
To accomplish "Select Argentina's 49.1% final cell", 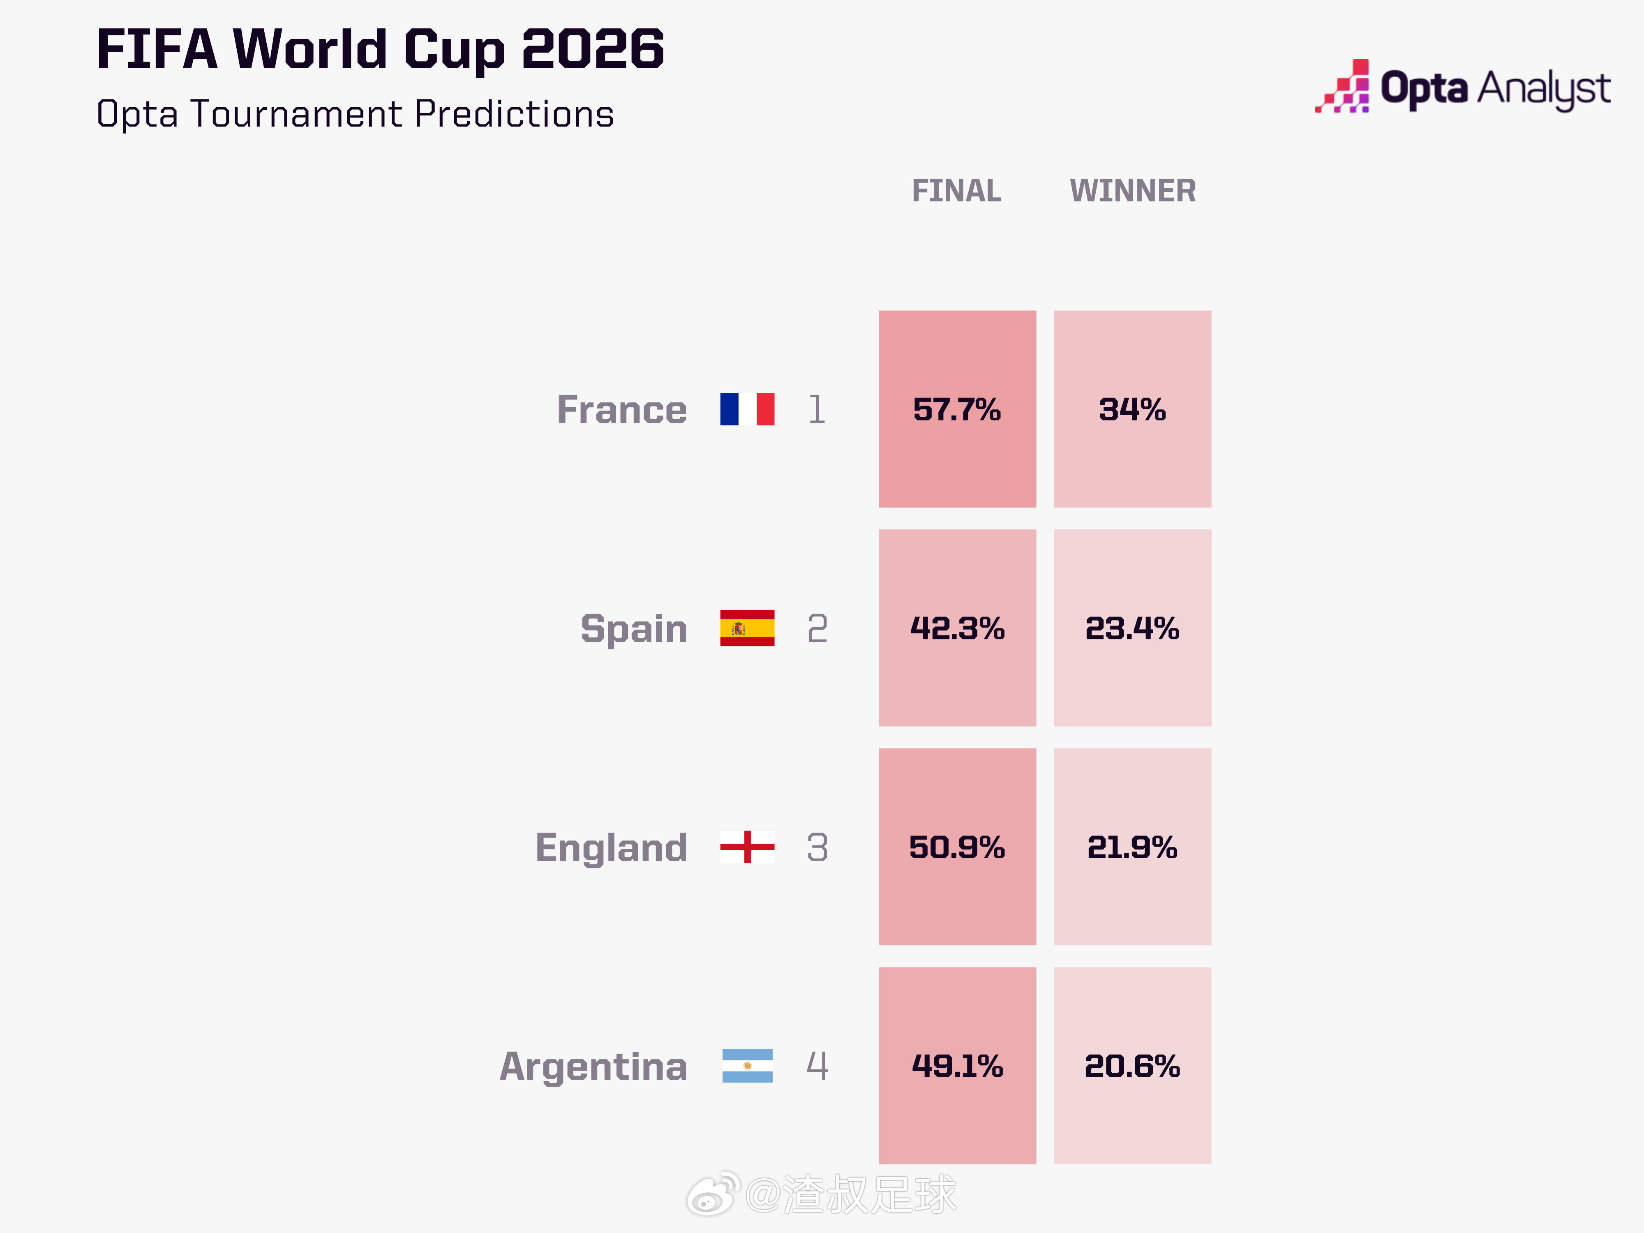I will tap(957, 1066).
